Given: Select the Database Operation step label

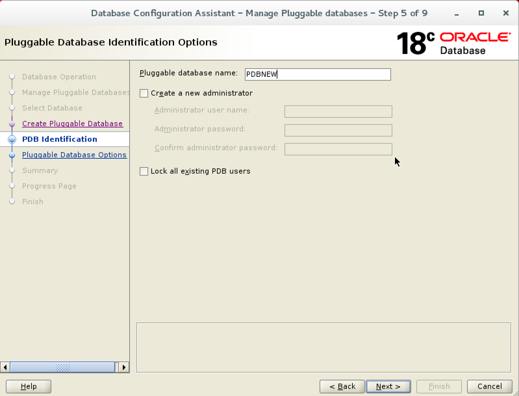Looking at the screenshot, I should tap(59, 77).
